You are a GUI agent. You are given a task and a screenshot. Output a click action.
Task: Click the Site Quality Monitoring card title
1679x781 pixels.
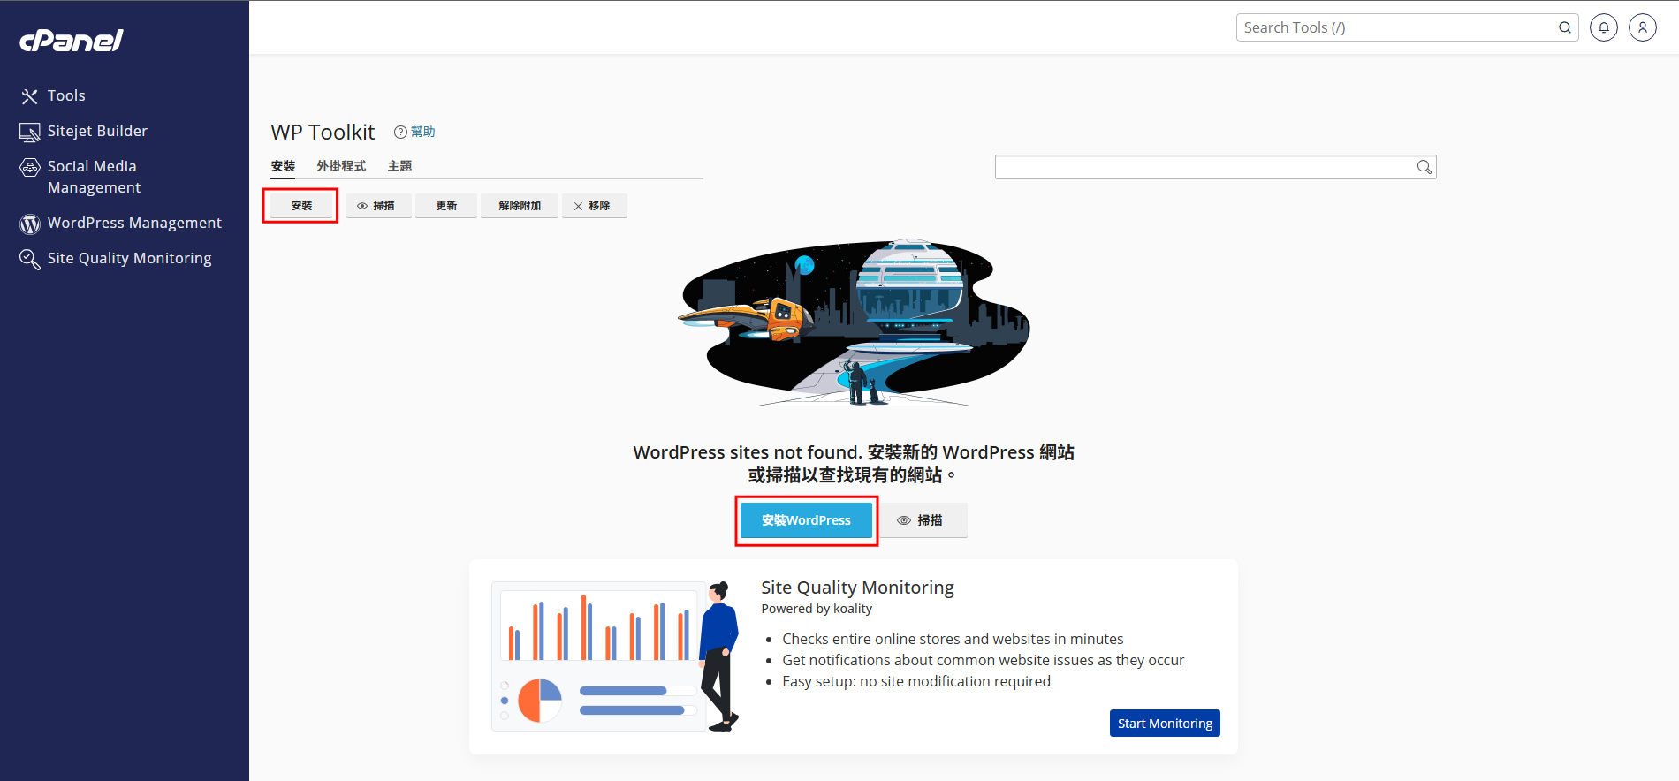point(857,588)
